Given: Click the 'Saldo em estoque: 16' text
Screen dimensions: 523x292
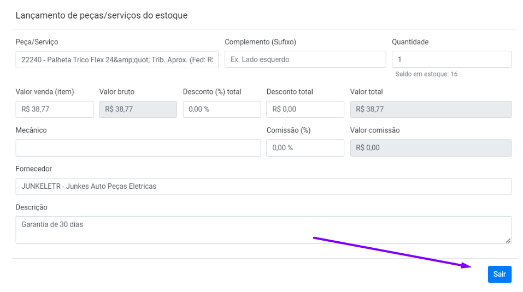Looking at the screenshot, I should pos(426,74).
